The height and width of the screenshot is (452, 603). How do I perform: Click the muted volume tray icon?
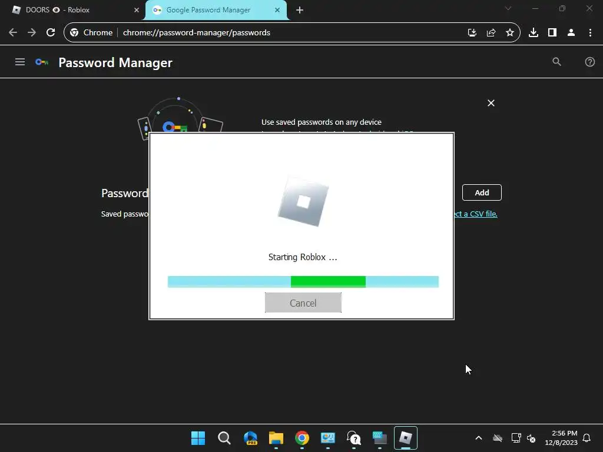[531, 438]
